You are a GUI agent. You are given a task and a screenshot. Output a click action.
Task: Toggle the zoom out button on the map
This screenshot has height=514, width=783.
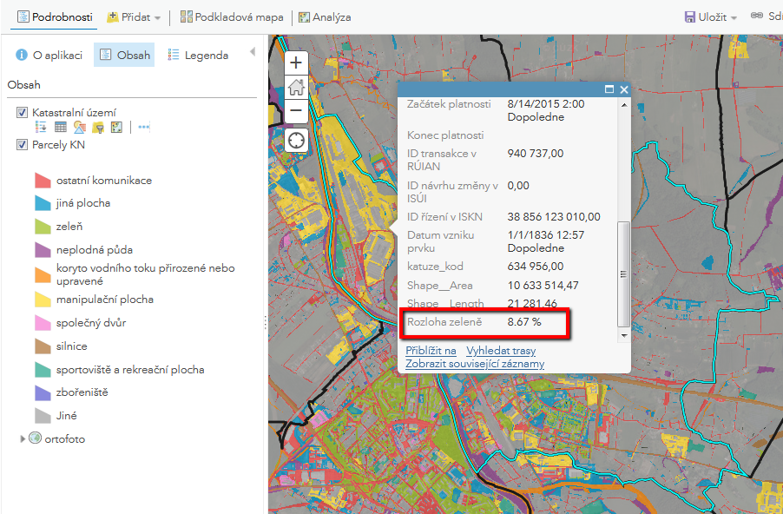tap(295, 111)
